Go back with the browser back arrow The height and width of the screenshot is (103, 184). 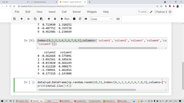3,6
